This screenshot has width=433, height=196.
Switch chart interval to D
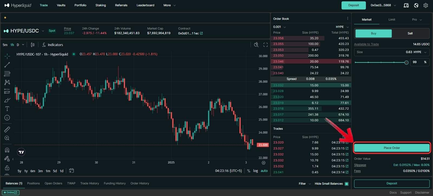click(18, 45)
